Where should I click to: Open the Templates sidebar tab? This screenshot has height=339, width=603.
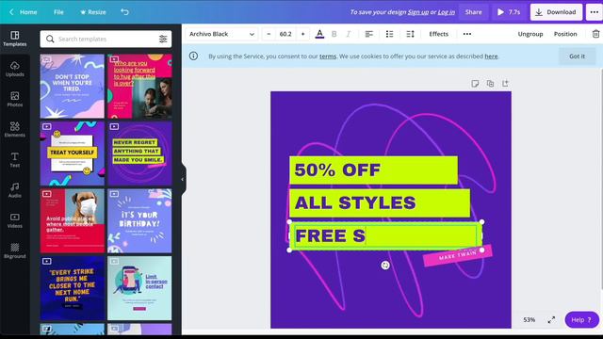(x=15, y=39)
